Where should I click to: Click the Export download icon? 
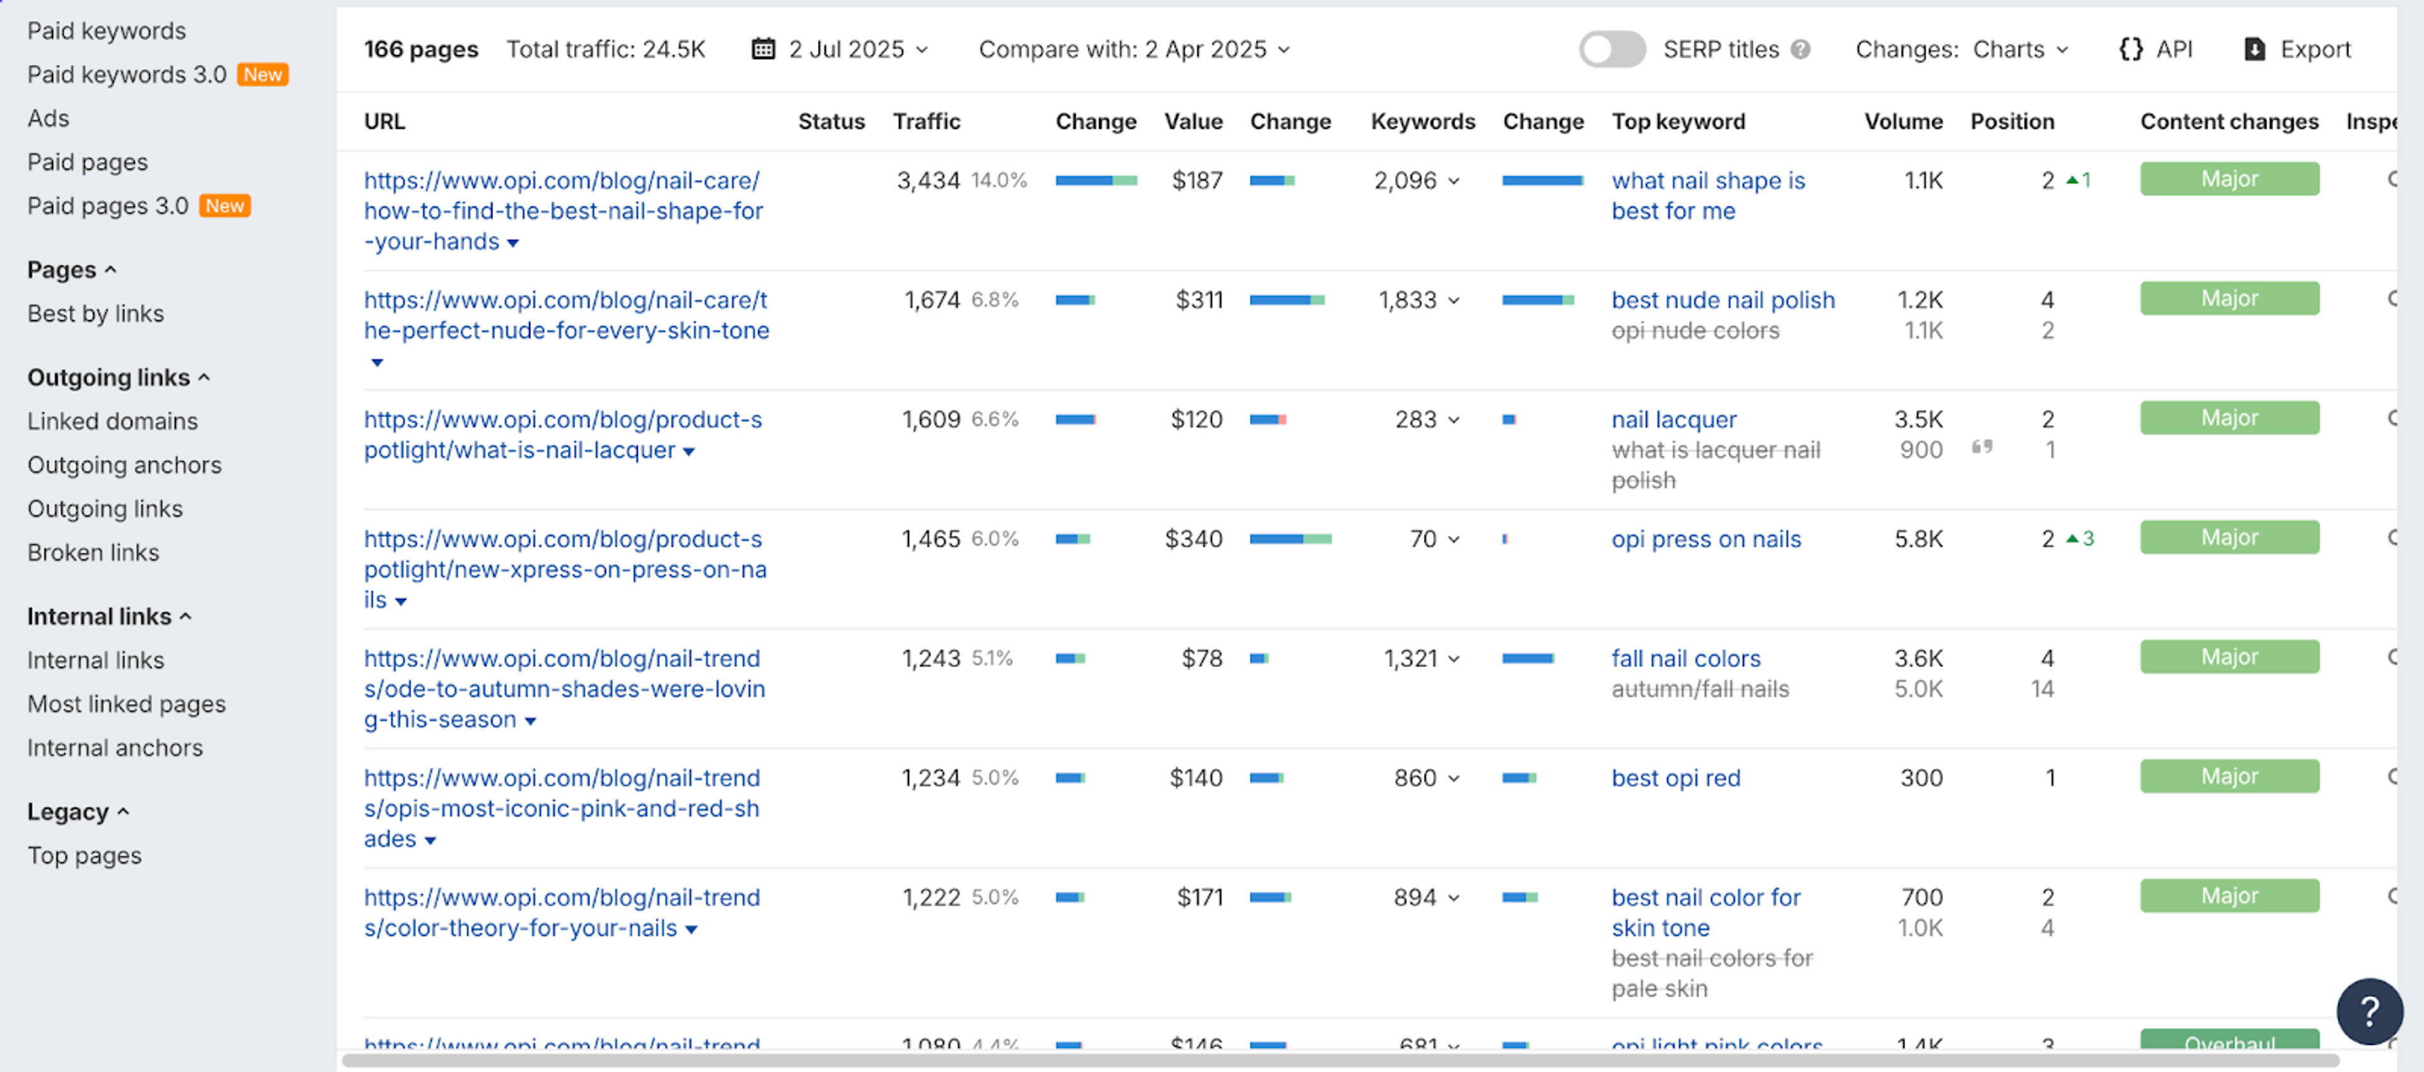pos(2255,49)
